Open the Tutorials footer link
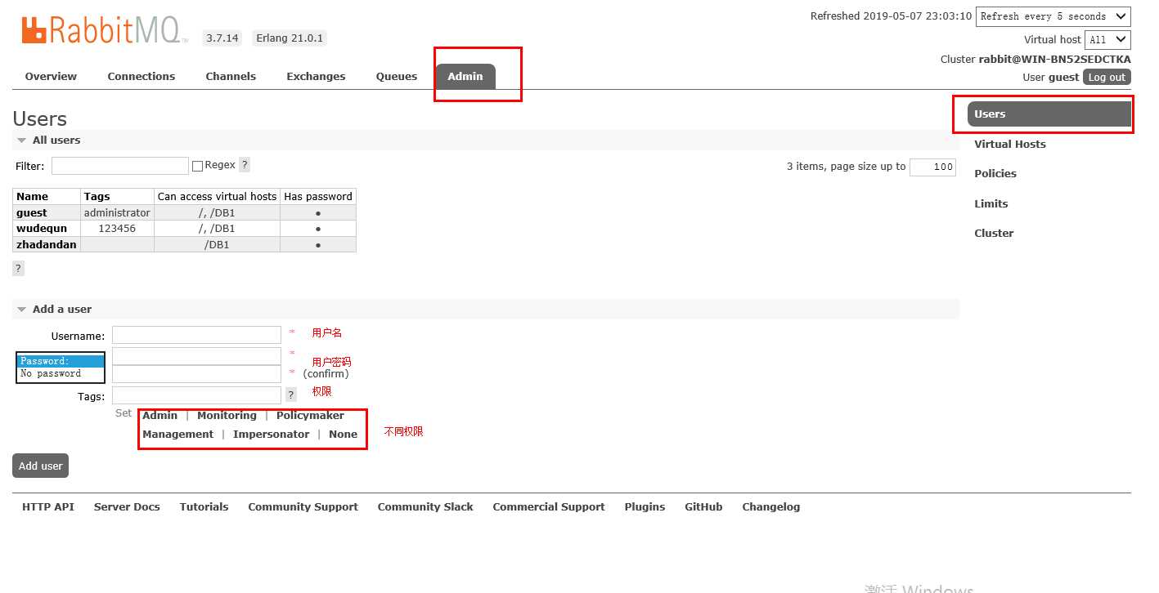 coord(204,507)
